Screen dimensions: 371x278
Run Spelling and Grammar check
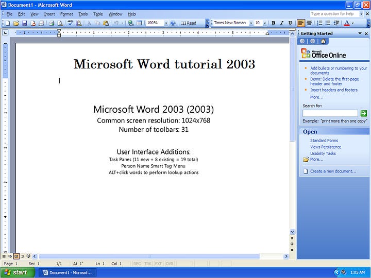pyautogui.click(x=70, y=23)
